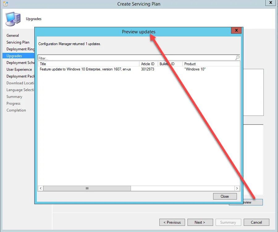The width and height of the screenshot is (278, 232).
Task: Sort by the Product column header
Action: [x=211, y=64]
